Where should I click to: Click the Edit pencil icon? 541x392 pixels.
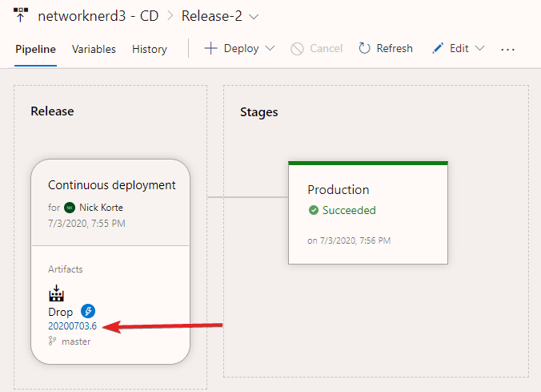click(x=438, y=48)
